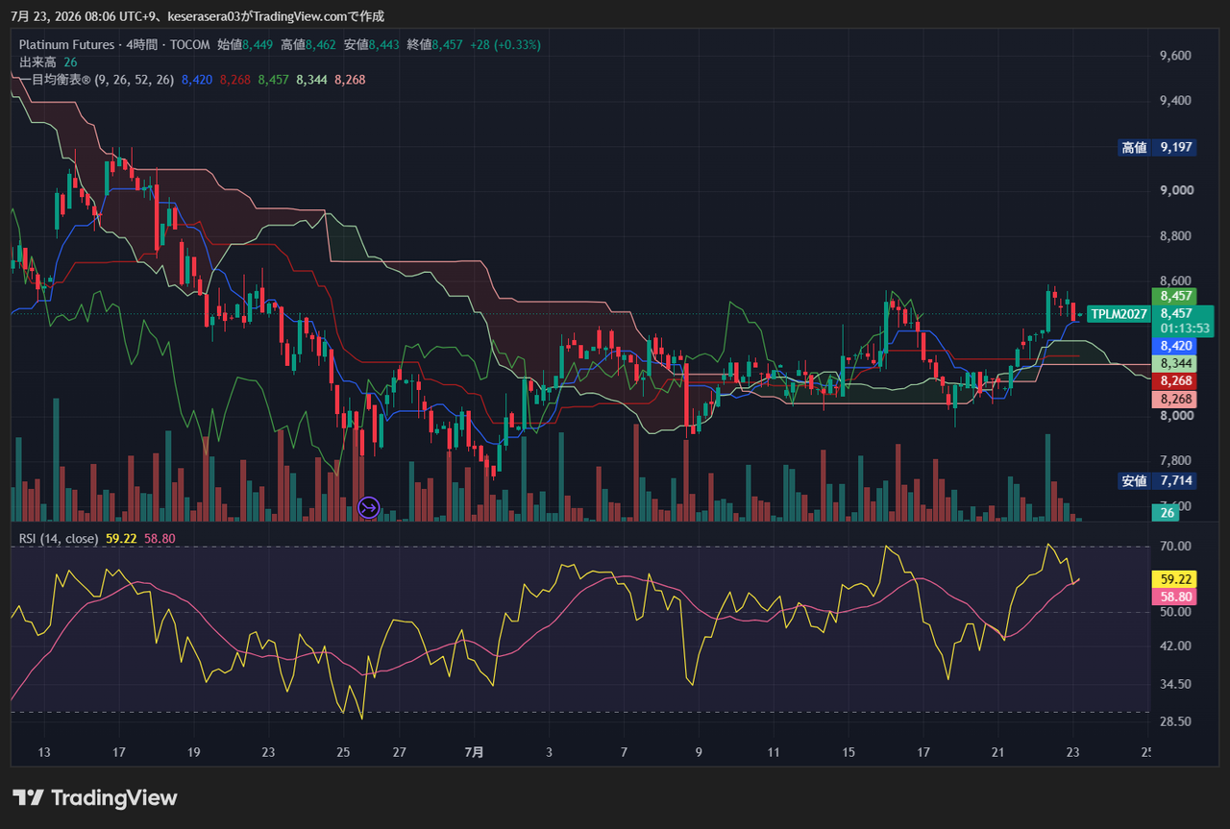Click the 50.00 level on the RSI axis
The width and height of the screenshot is (1230, 829).
coord(1176,612)
